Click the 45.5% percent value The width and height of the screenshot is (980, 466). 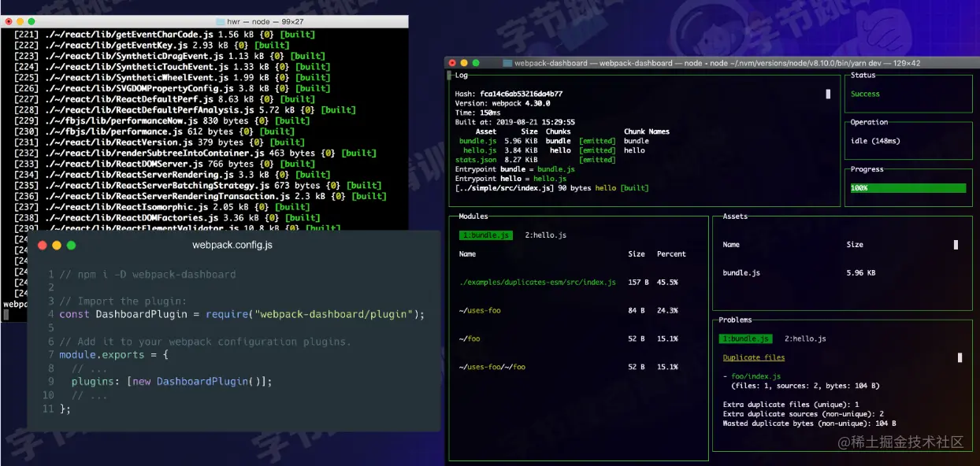(667, 282)
